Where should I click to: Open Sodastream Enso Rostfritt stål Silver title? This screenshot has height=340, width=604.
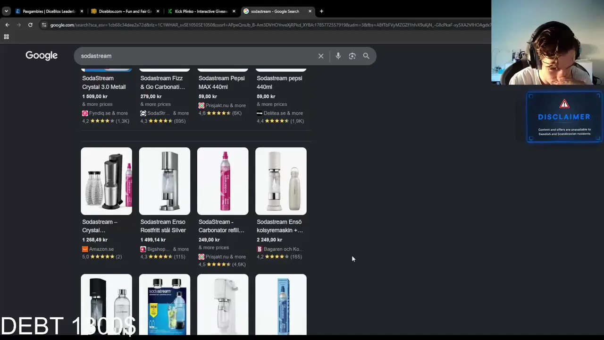(163, 226)
